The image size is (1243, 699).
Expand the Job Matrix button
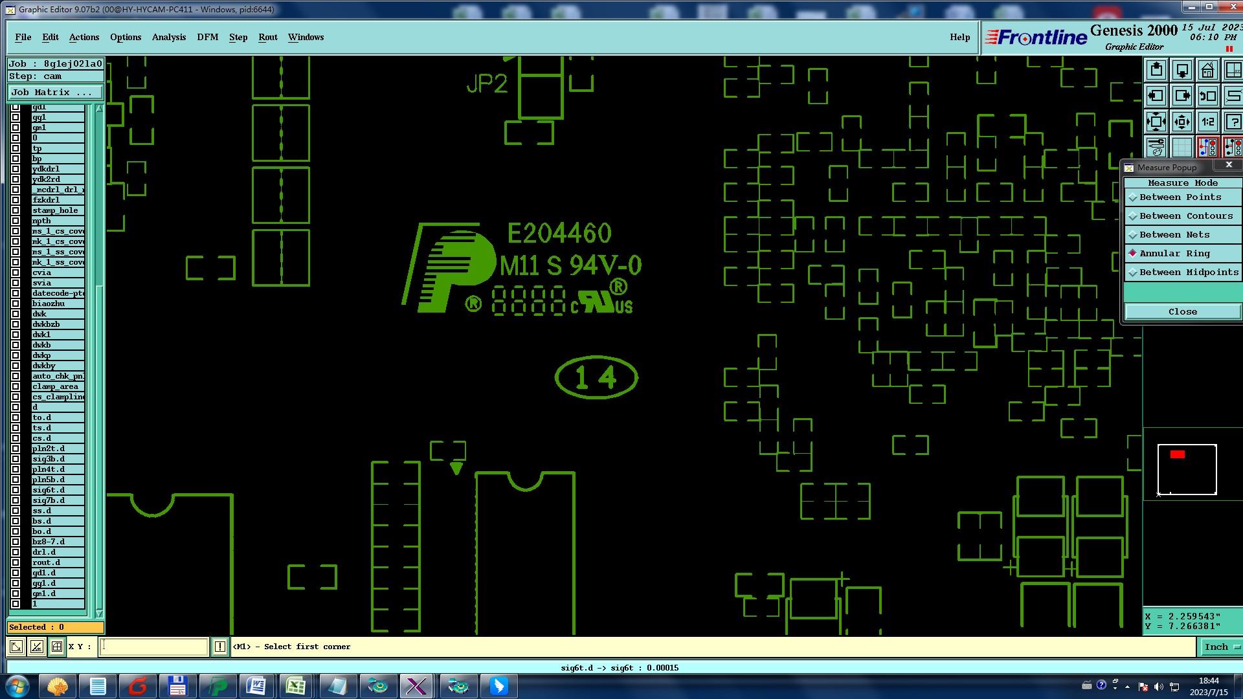click(x=54, y=93)
